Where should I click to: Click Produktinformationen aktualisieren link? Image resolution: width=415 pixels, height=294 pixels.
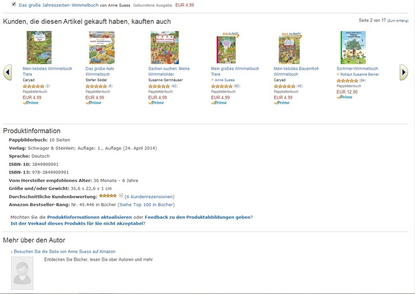pos(89,217)
